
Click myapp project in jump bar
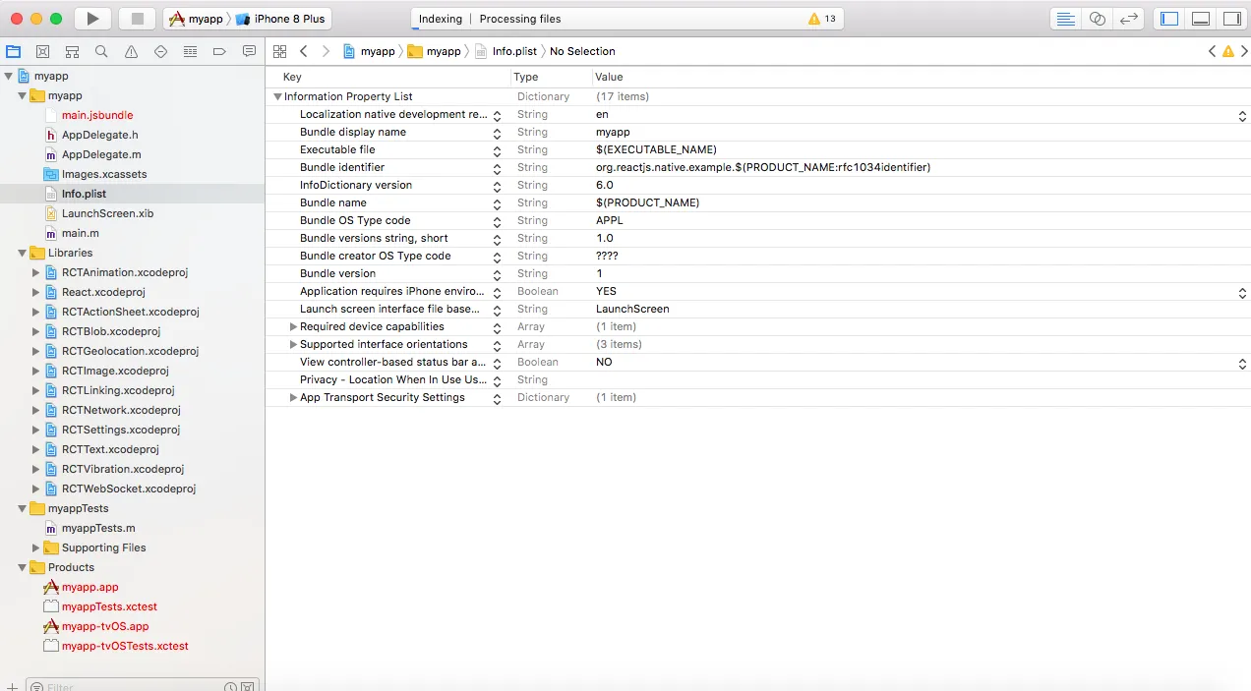point(369,51)
